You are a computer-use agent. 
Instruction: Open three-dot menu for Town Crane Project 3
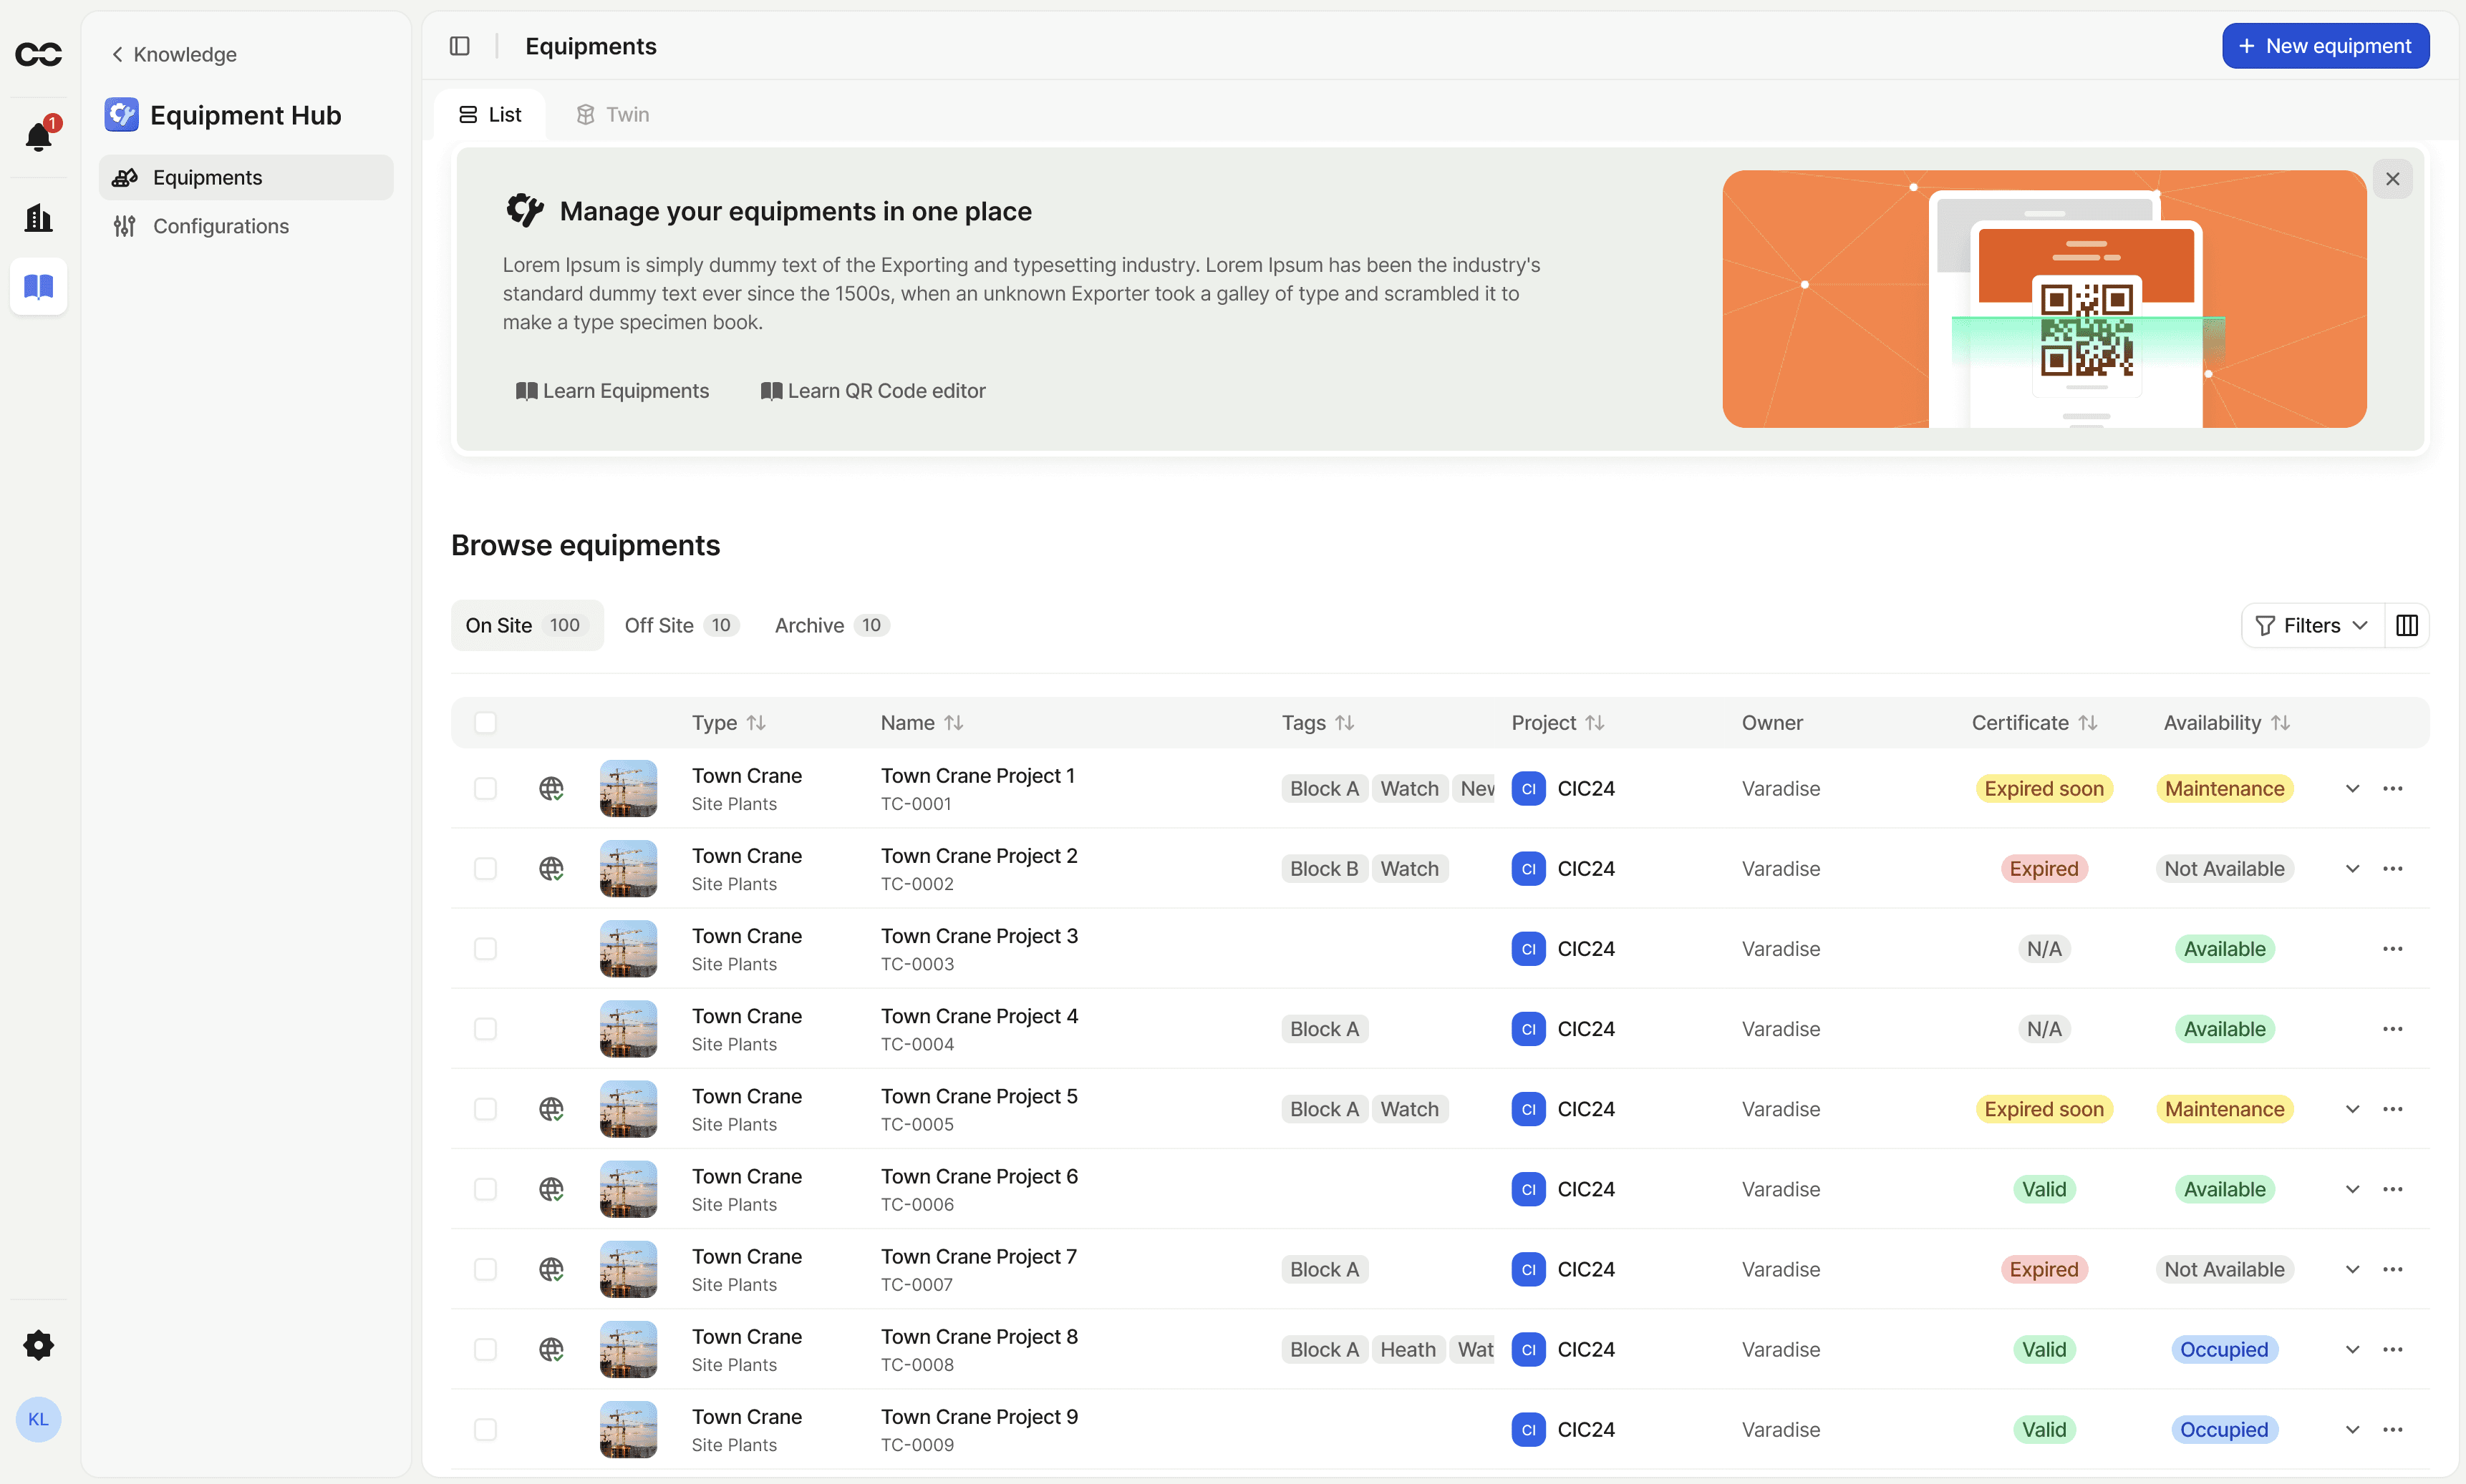point(2392,949)
